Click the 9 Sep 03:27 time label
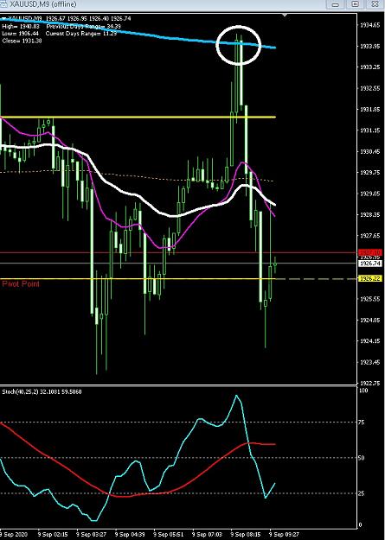Screen dimensions: 385x540 [x=92, y=535]
